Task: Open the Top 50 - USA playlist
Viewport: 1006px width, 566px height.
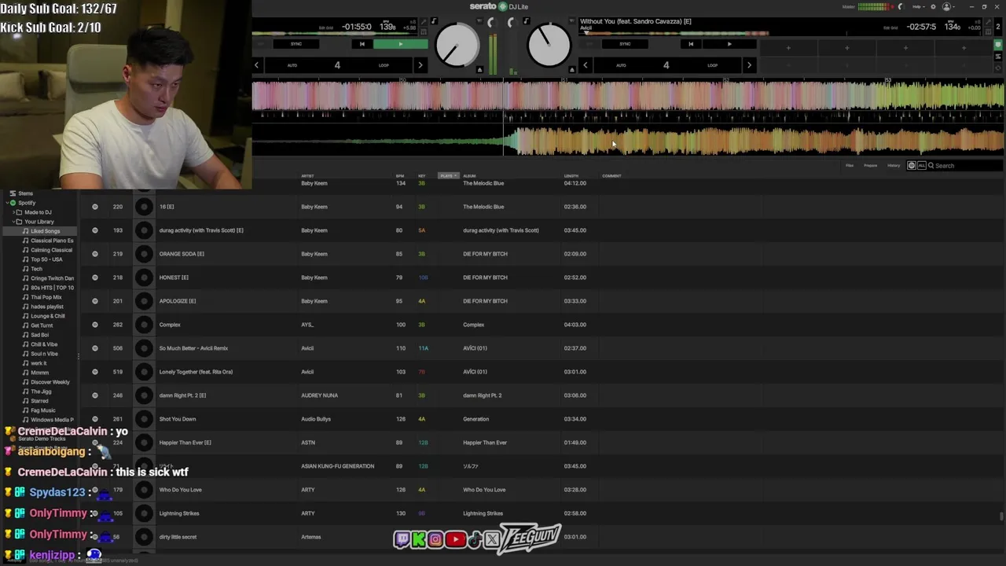Action: pyautogui.click(x=46, y=259)
